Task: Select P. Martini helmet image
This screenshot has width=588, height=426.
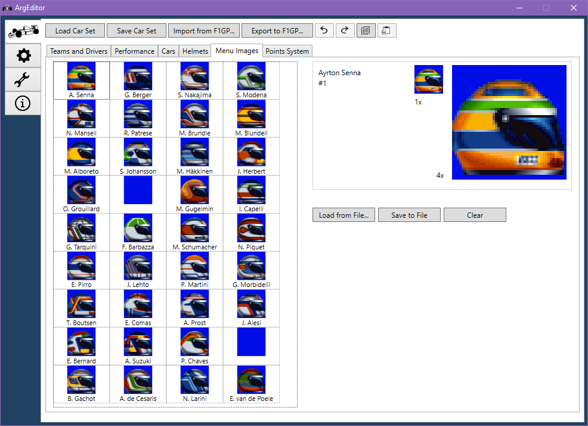Action: [194, 266]
